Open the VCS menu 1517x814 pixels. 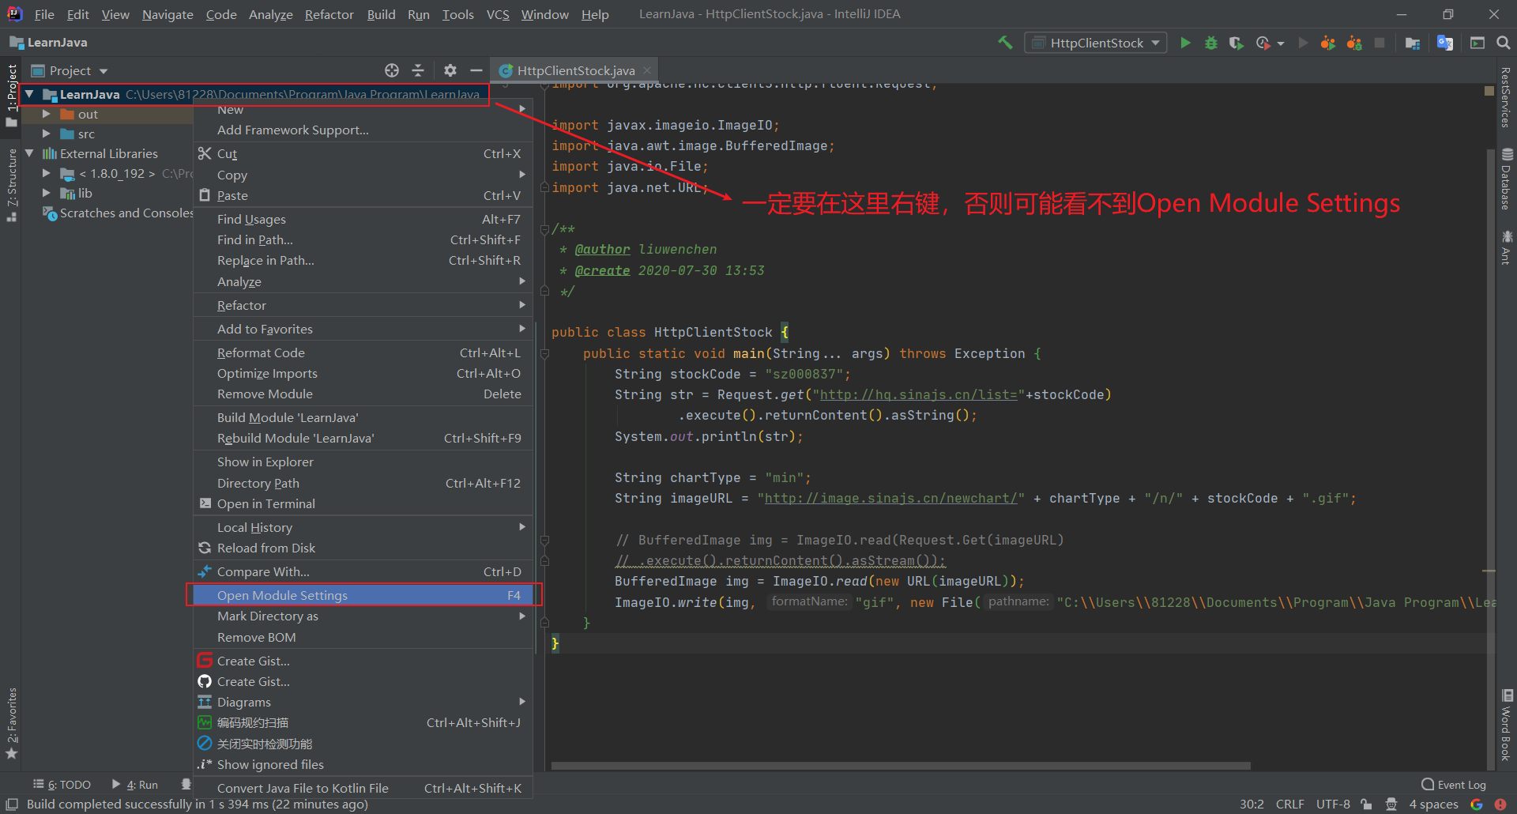497,14
